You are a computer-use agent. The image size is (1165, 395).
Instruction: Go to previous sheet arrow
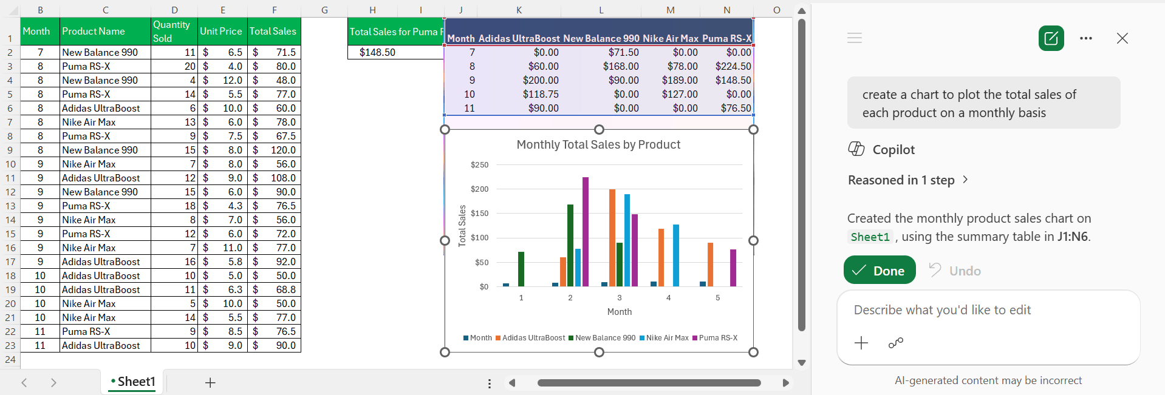(x=24, y=382)
